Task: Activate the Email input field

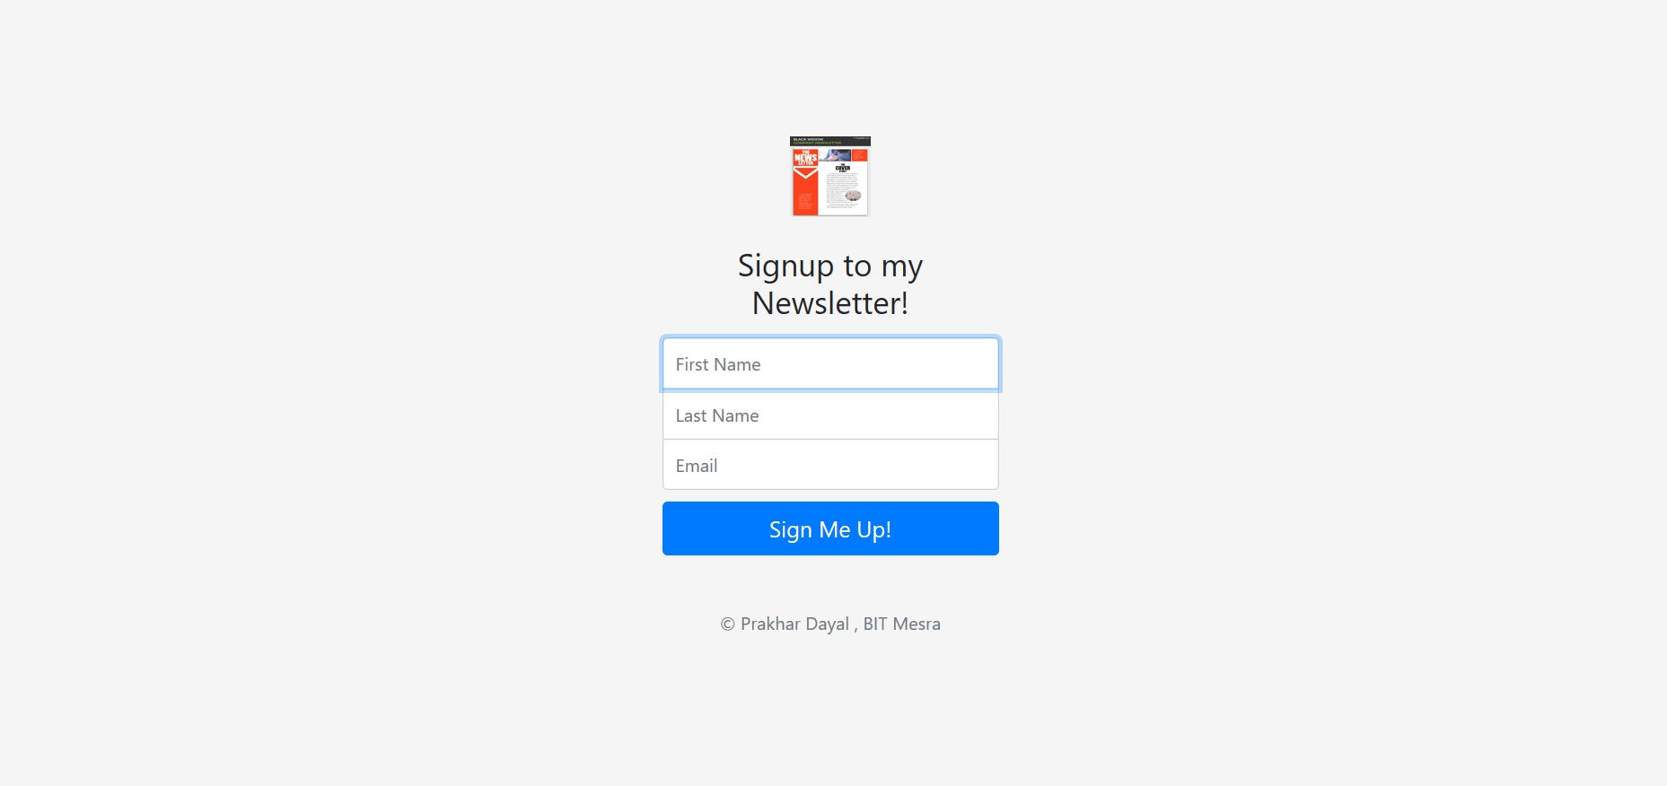Action: point(830,465)
